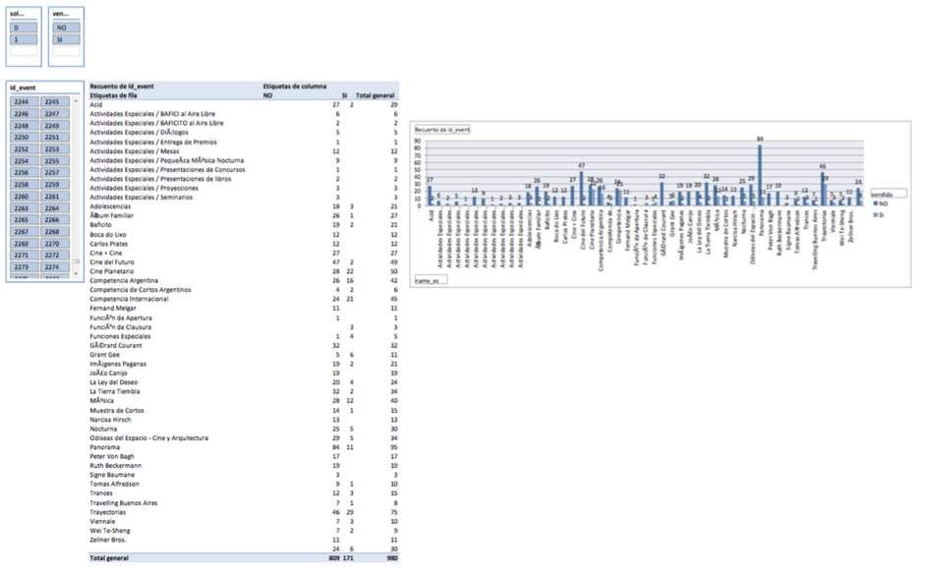Toggle id_event slicer item 2257

[55, 172]
